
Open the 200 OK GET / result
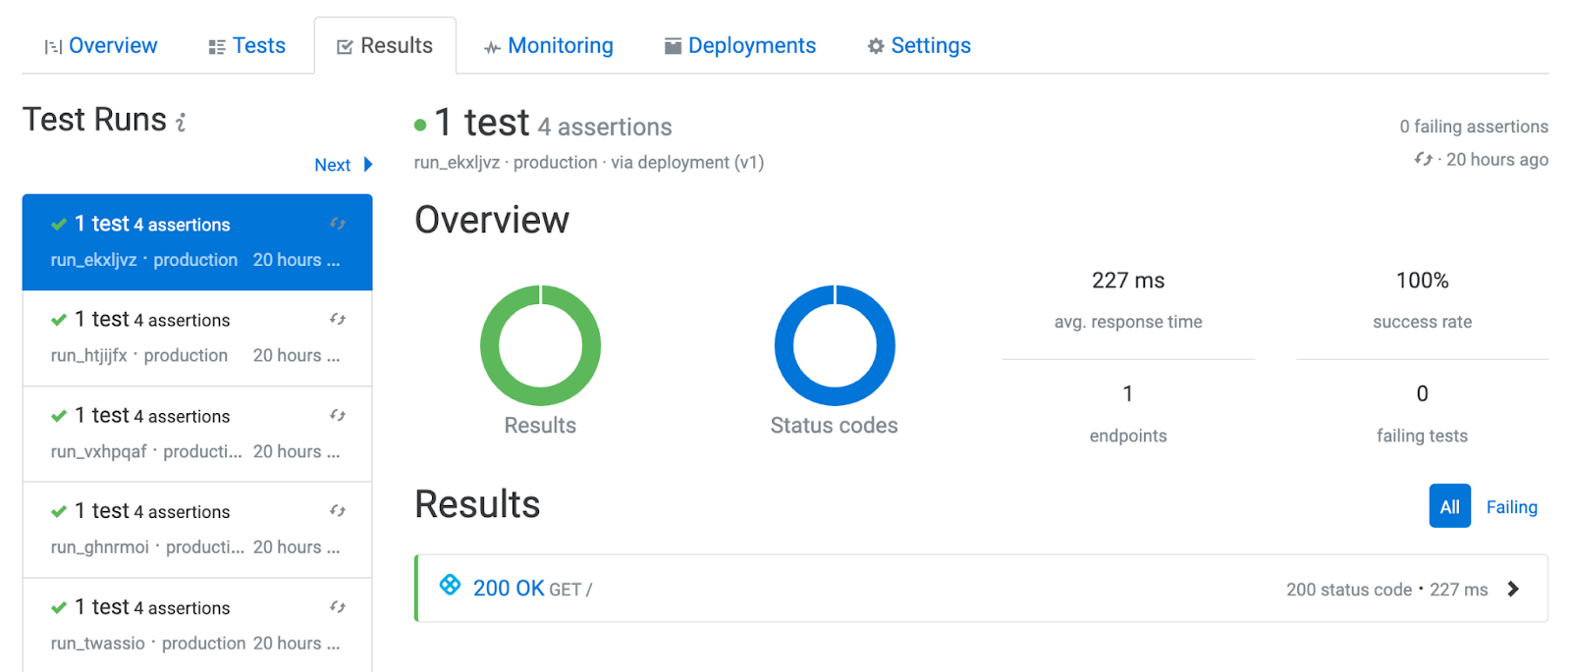pos(982,589)
